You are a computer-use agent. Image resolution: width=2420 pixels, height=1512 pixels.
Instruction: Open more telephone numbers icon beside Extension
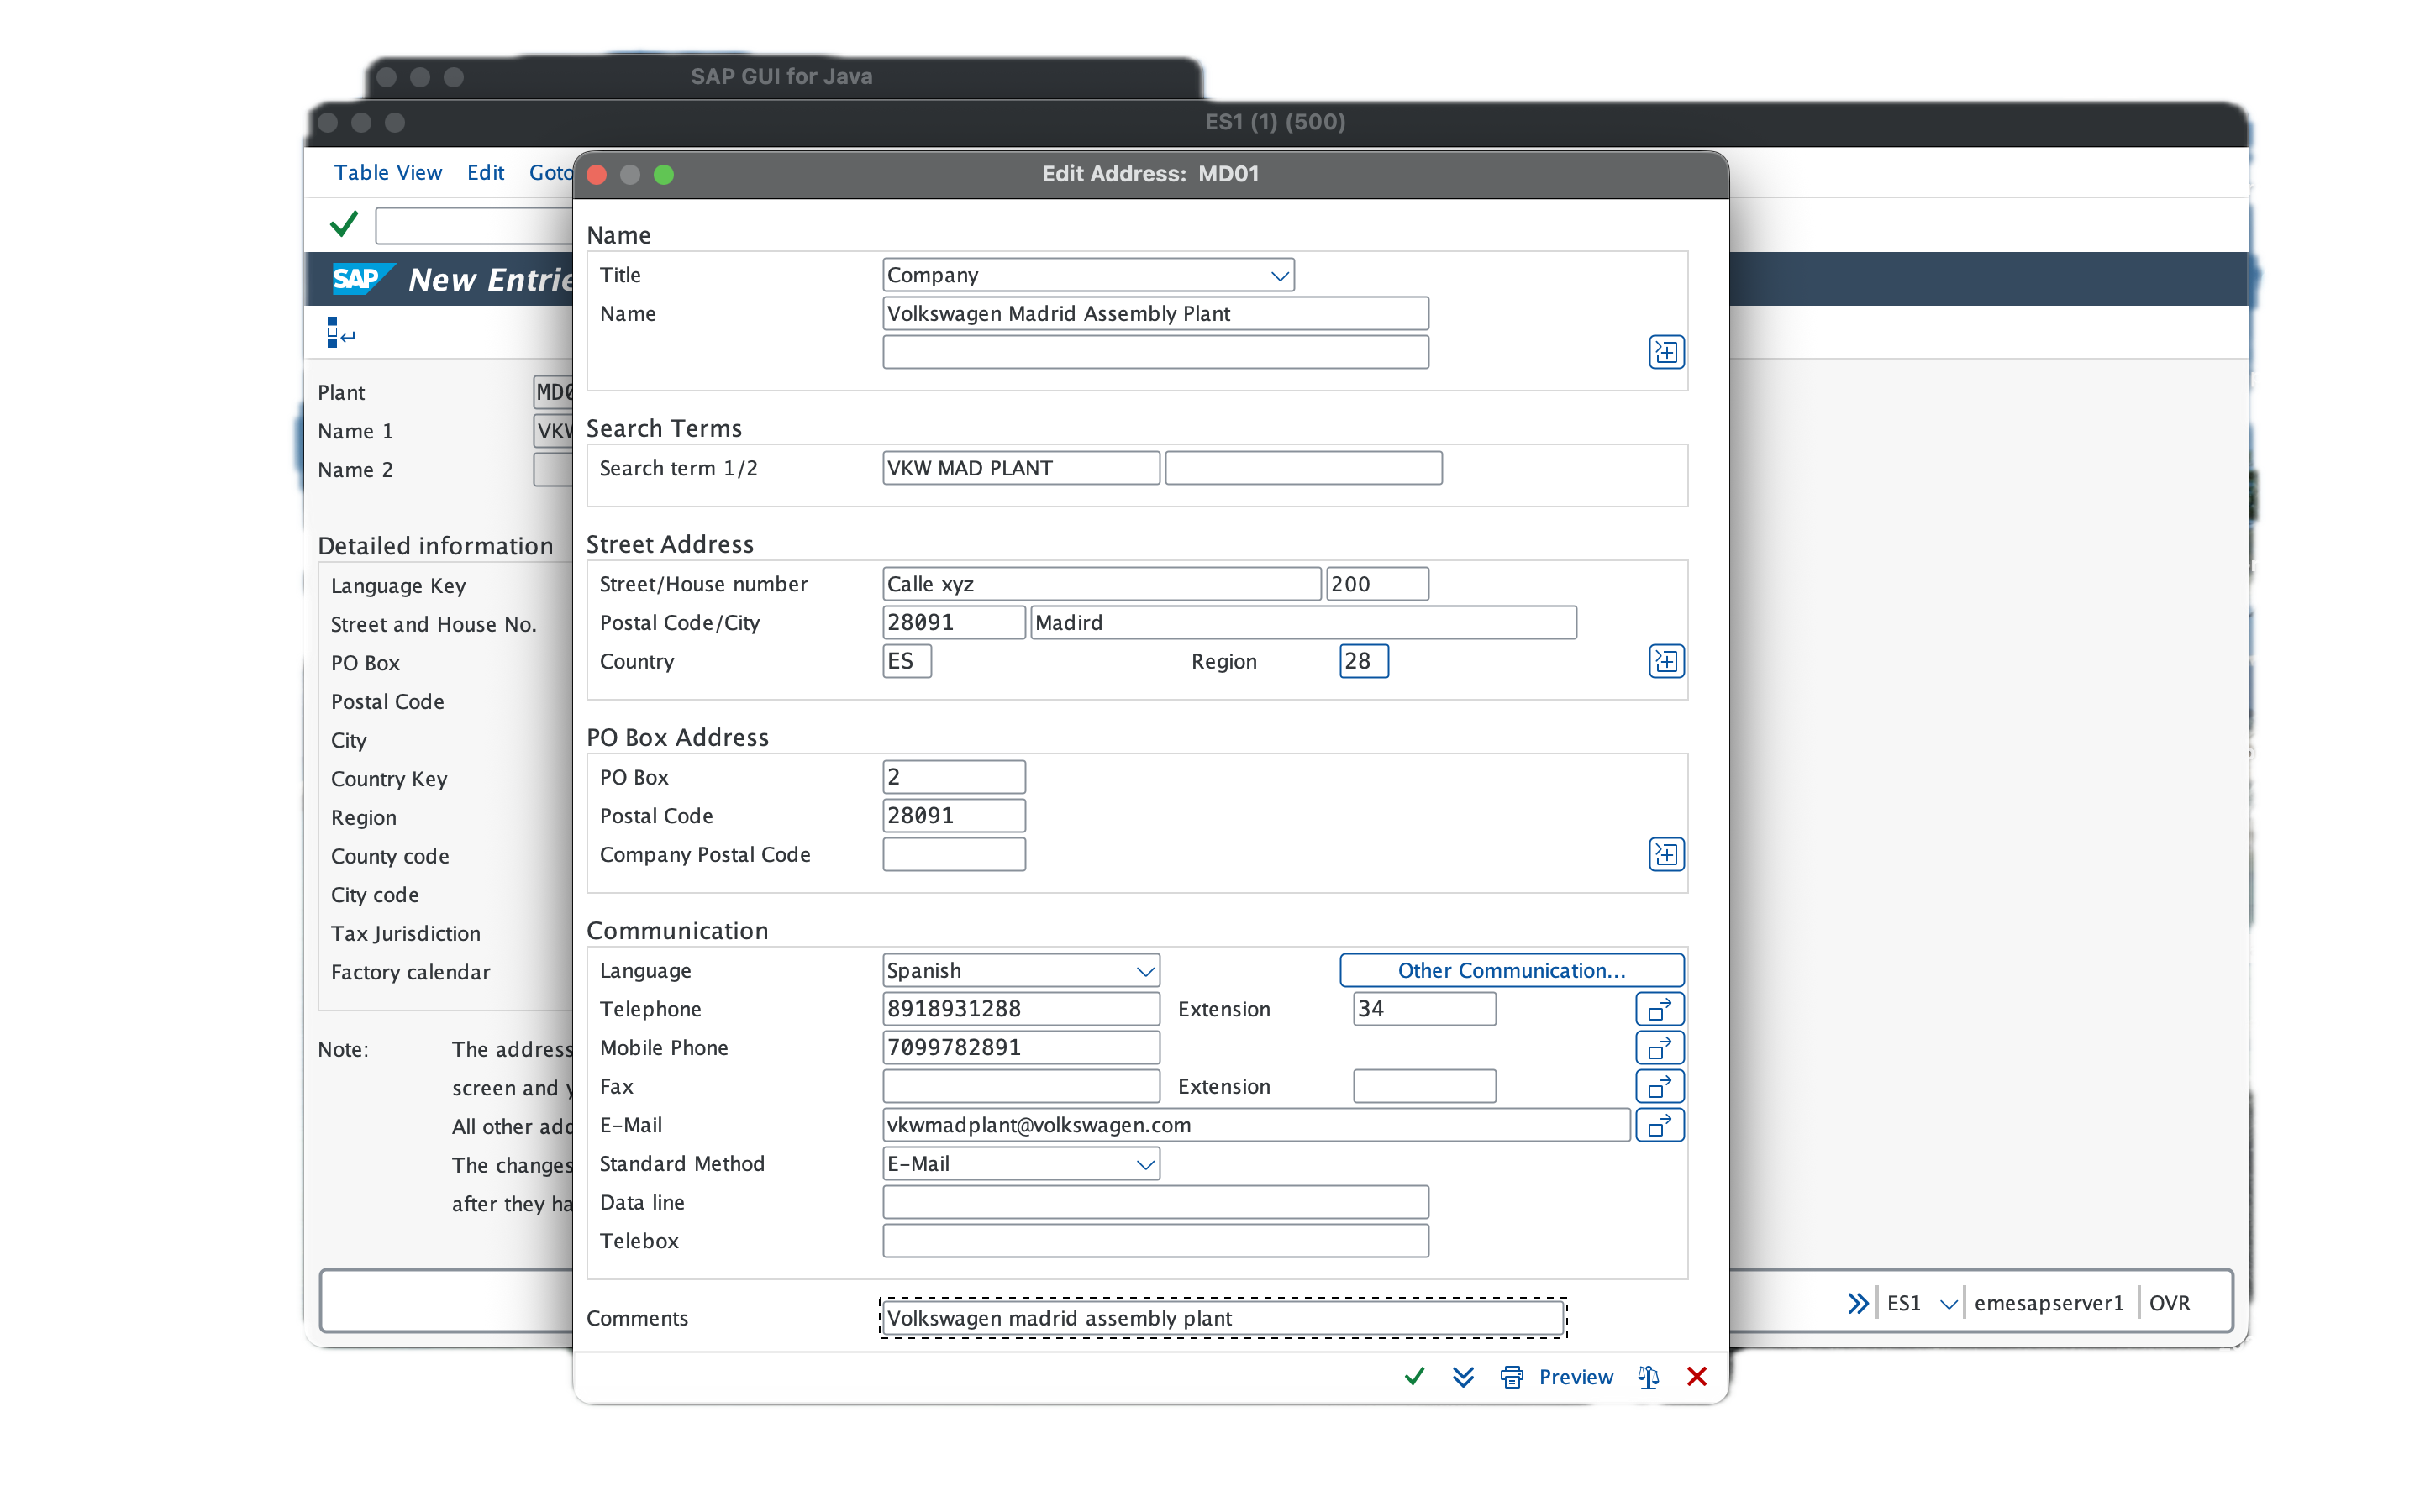click(1659, 1009)
